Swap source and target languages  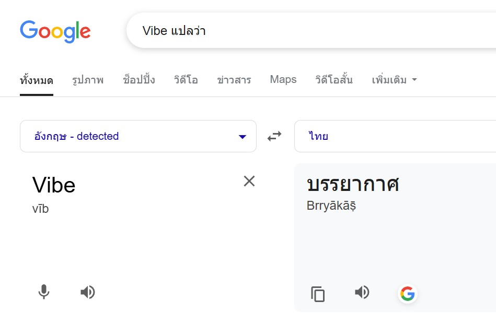[x=274, y=136]
